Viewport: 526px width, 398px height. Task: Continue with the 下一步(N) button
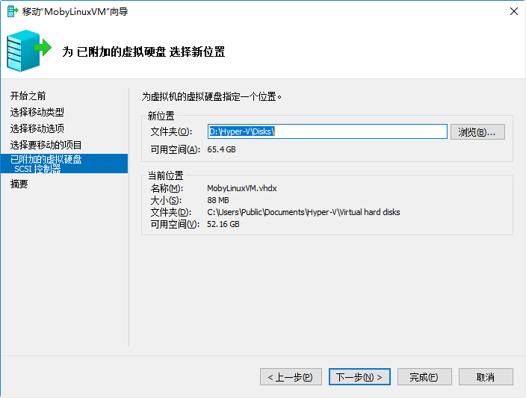pyautogui.click(x=359, y=377)
